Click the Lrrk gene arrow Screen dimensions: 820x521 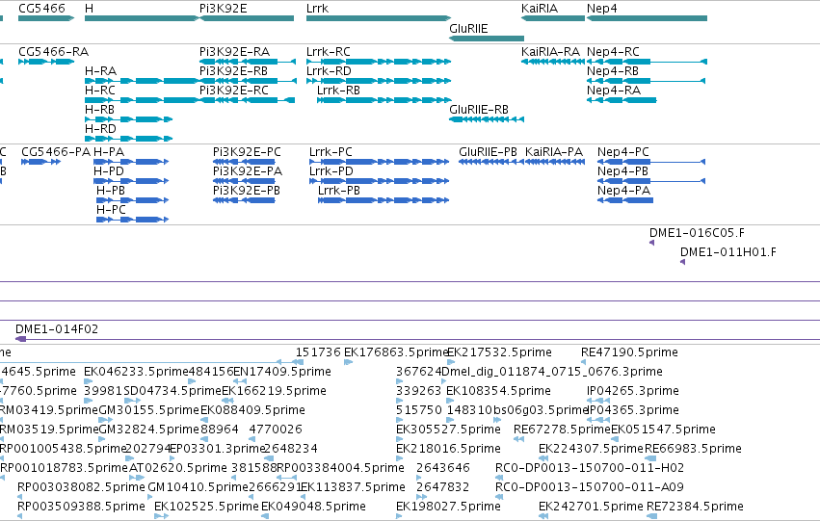(379, 18)
